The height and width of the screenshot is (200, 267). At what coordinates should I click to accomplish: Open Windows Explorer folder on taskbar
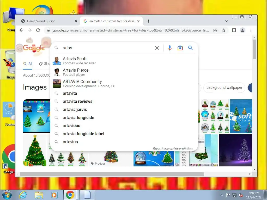point(39,195)
